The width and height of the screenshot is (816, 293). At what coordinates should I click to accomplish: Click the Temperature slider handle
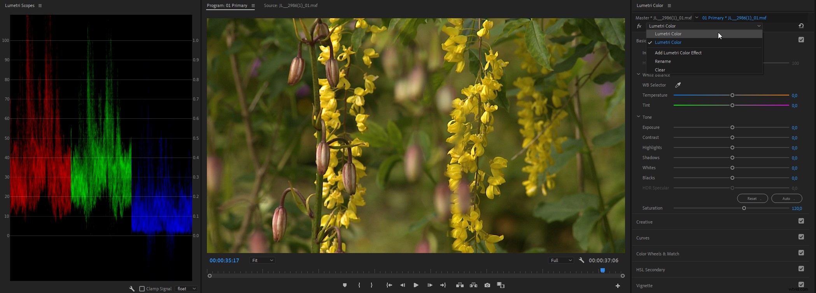[x=732, y=95]
